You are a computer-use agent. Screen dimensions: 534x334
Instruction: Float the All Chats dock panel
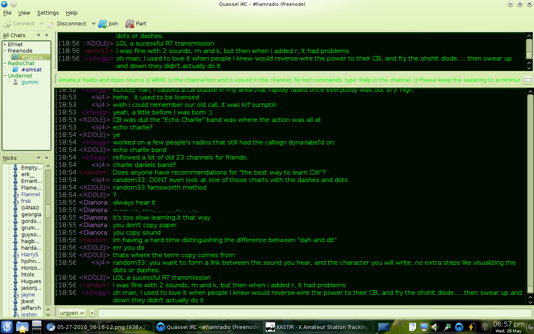tap(39, 35)
